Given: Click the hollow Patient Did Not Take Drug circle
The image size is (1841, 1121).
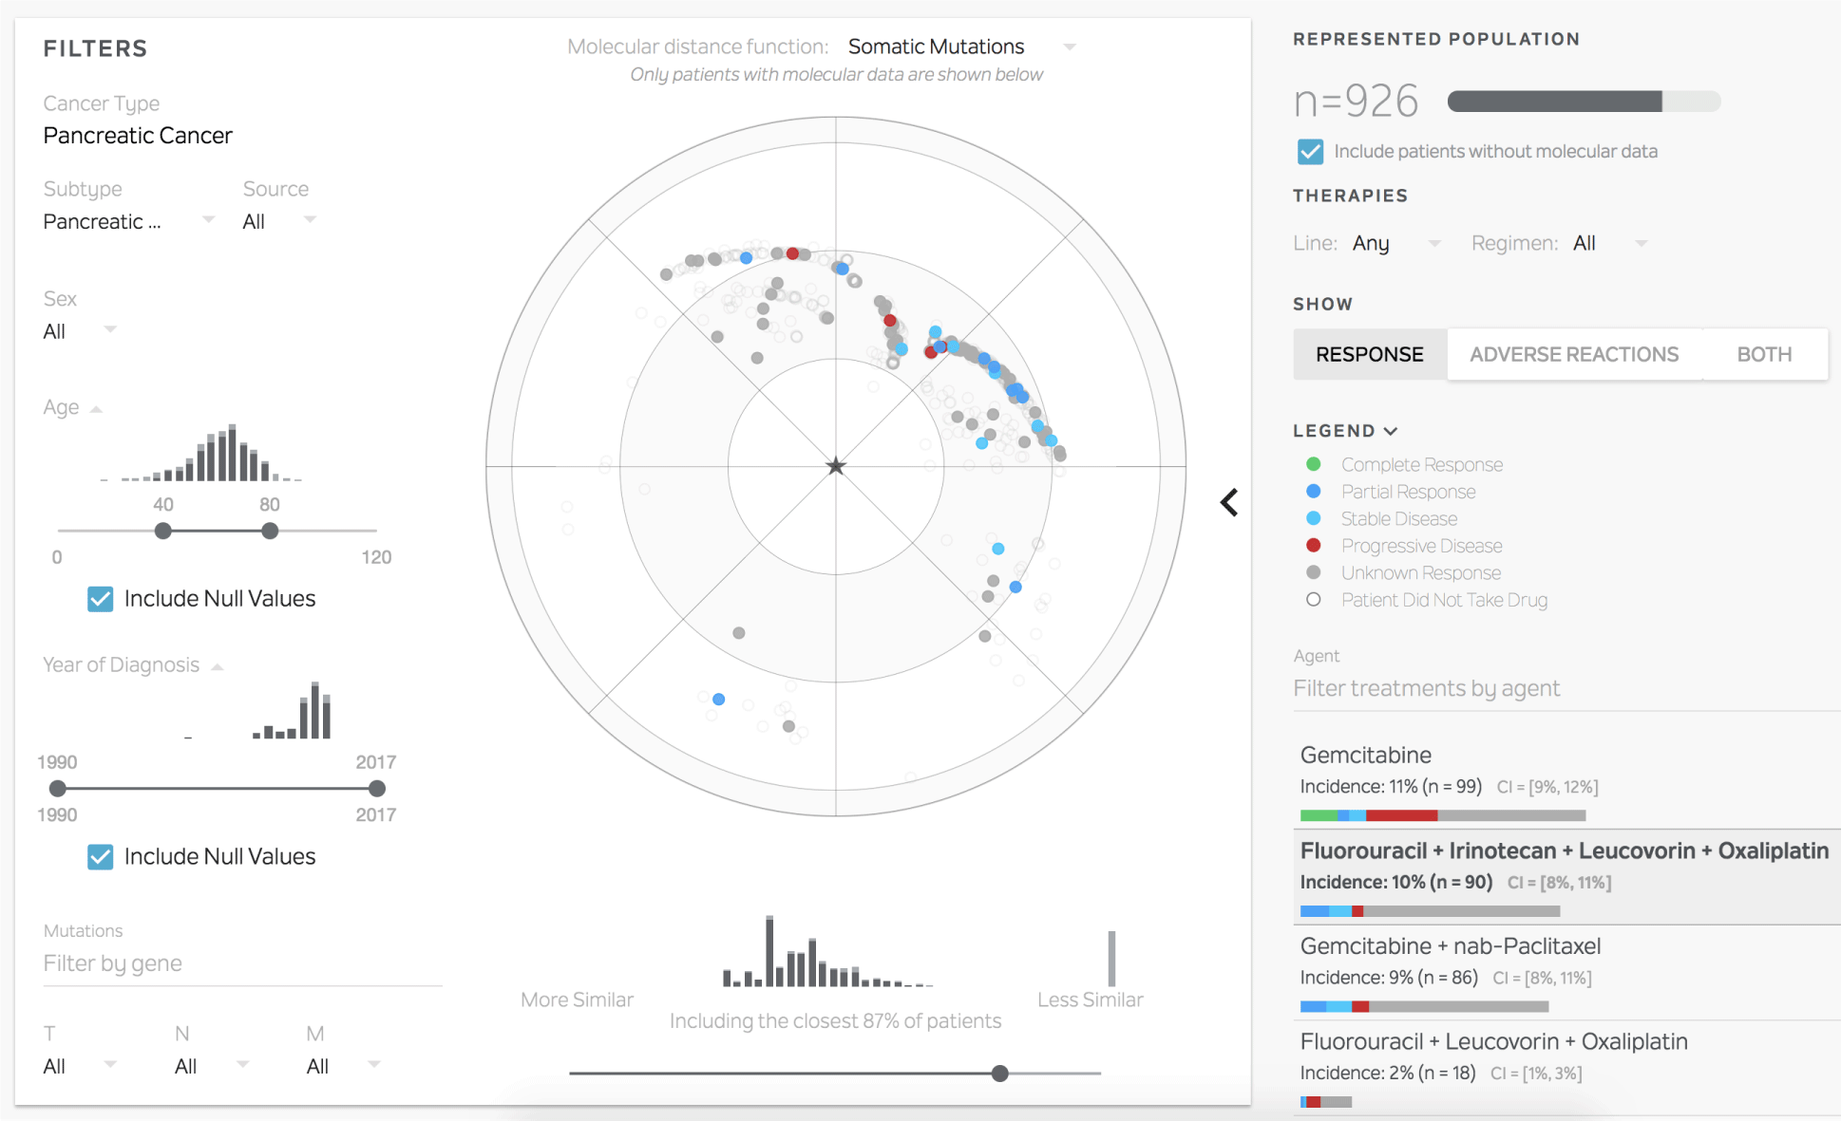Looking at the screenshot, I should click(x=1313, y=600).
